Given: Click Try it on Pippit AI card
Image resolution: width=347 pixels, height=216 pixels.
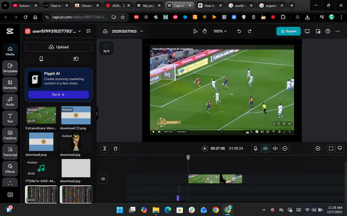Looking at the screenshot, I should click(59, 95).
